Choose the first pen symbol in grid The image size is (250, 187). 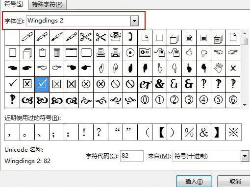pos(27,37)
